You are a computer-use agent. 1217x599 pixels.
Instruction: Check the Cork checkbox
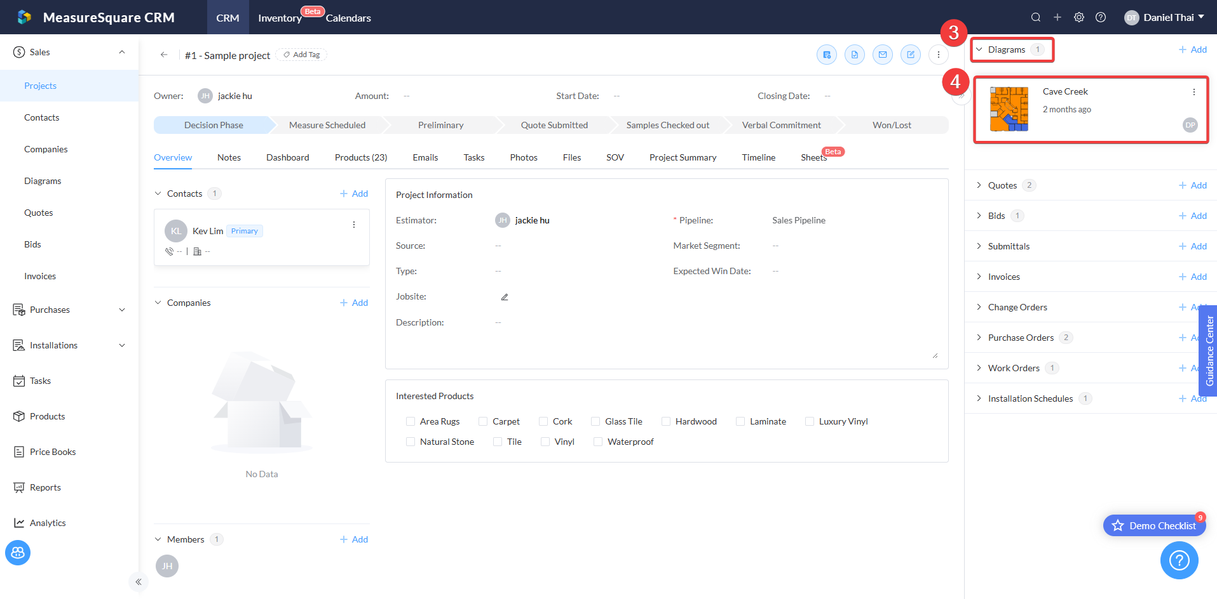tap(543, 421)
